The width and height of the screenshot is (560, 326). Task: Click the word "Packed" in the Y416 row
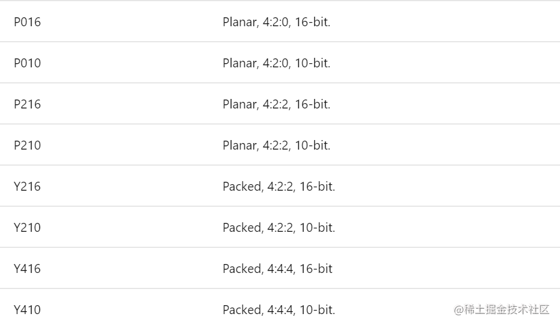coord(242,269)
